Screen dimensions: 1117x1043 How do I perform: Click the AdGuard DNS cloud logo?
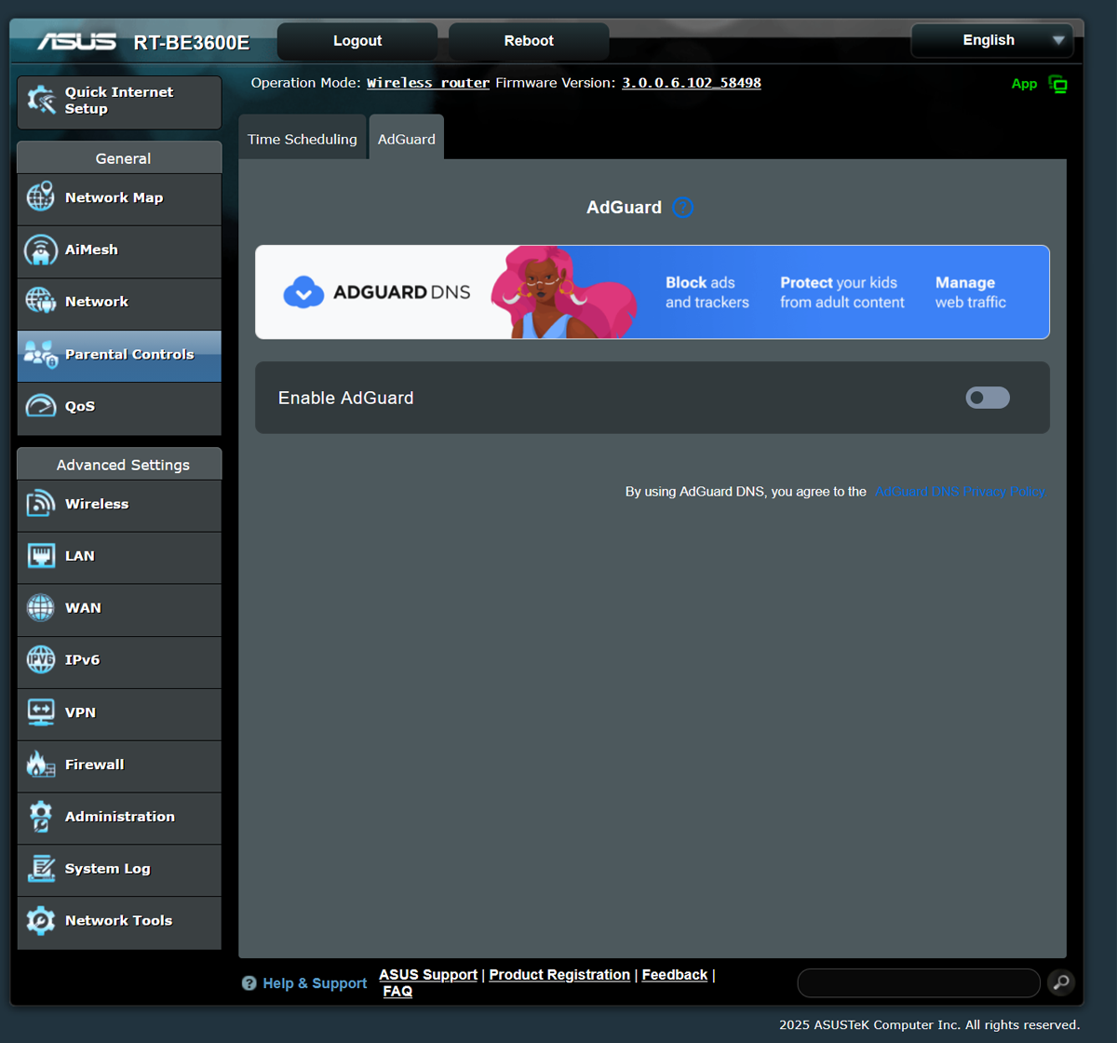point(303,292)
